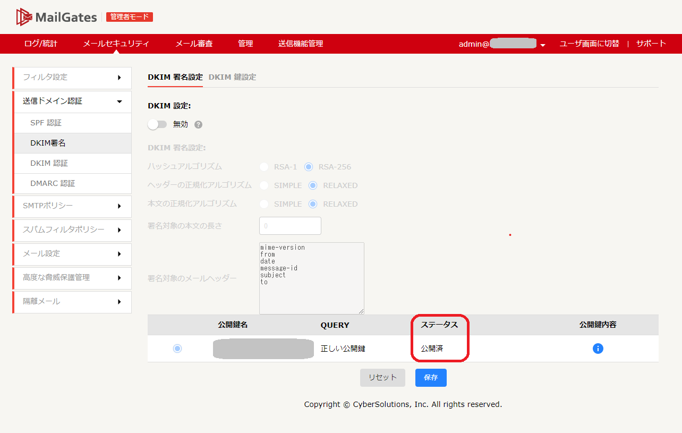Select the public key row radio button
The image size is (682, 433).
[177, 349]
